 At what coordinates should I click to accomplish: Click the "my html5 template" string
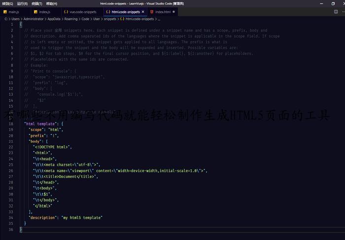(82, 217)
